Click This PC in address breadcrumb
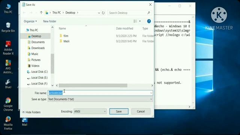Viewport: 240px width, 135px height. click(57, 13)
